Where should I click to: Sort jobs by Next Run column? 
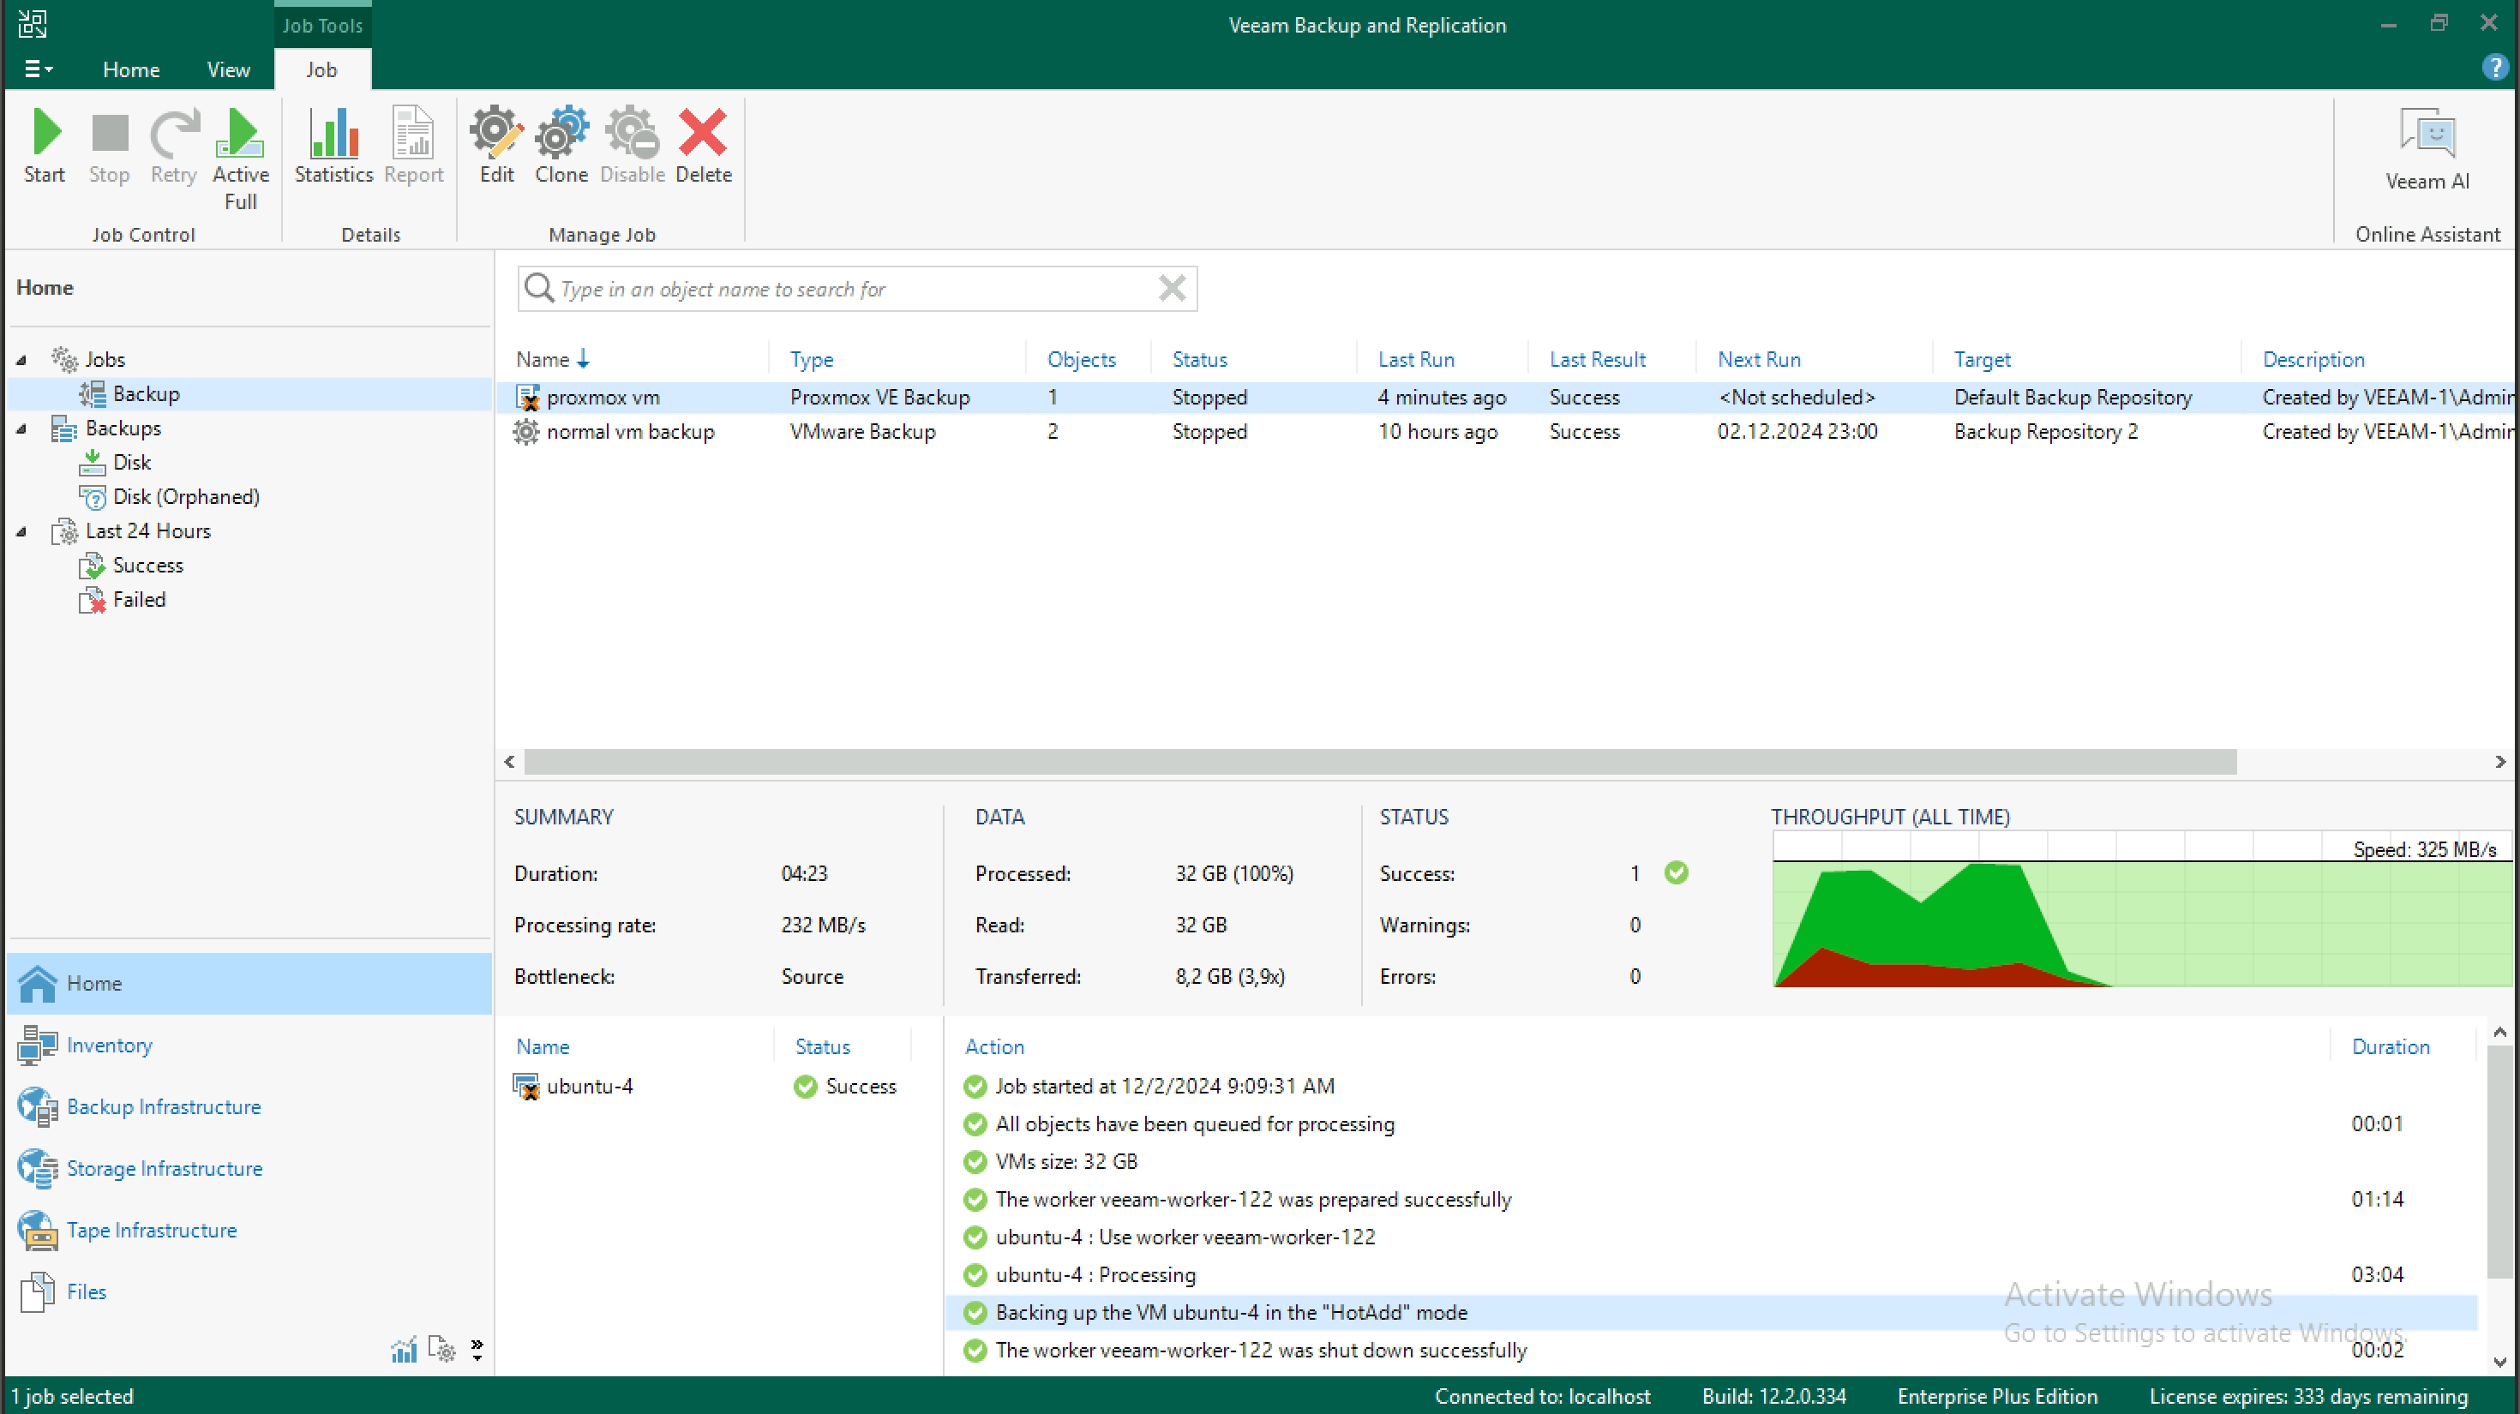(x=1759, y=360)
